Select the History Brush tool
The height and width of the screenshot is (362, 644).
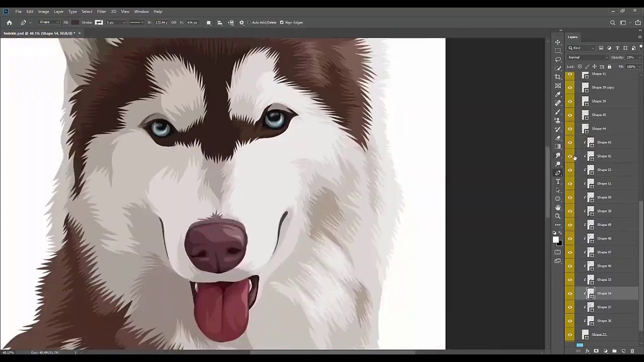pos(558,129)
